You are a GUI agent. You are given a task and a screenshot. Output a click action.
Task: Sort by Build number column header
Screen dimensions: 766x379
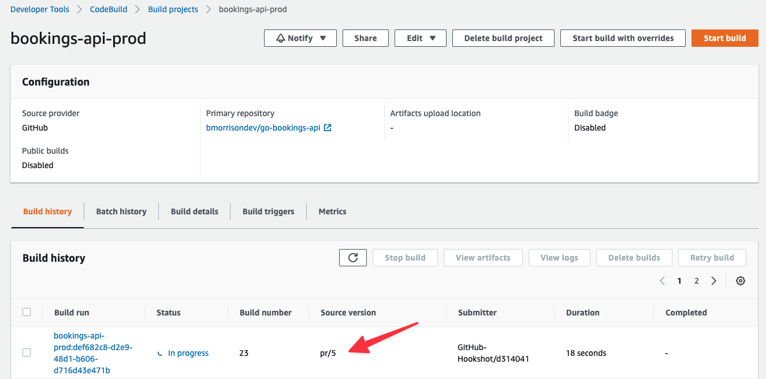click(x=266, y=313)
